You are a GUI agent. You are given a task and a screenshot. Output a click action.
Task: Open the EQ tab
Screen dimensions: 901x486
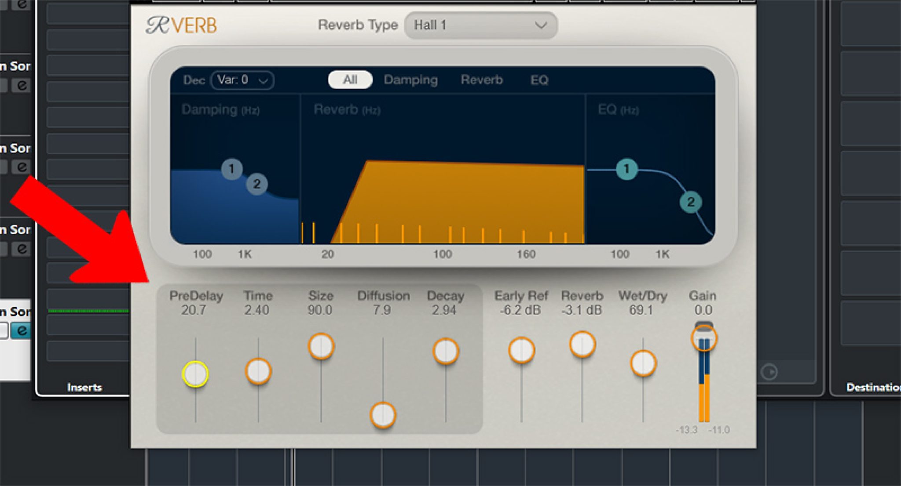[541, 80]
